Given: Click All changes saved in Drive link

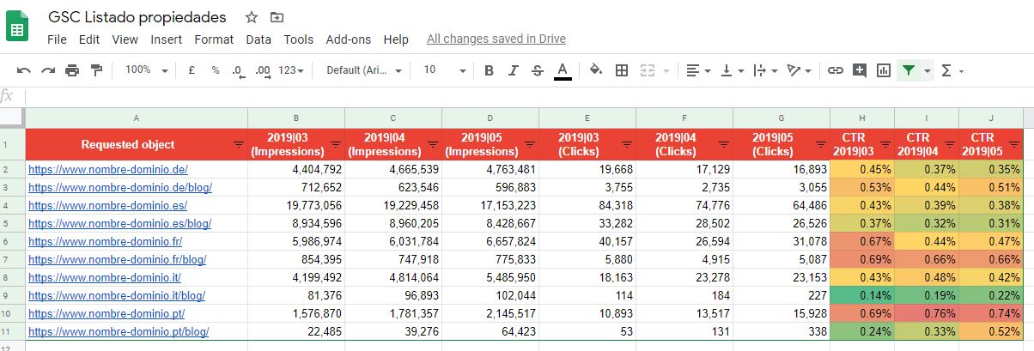Looking at the screenshot, I should pyautogui.click(x=496, y=39).
